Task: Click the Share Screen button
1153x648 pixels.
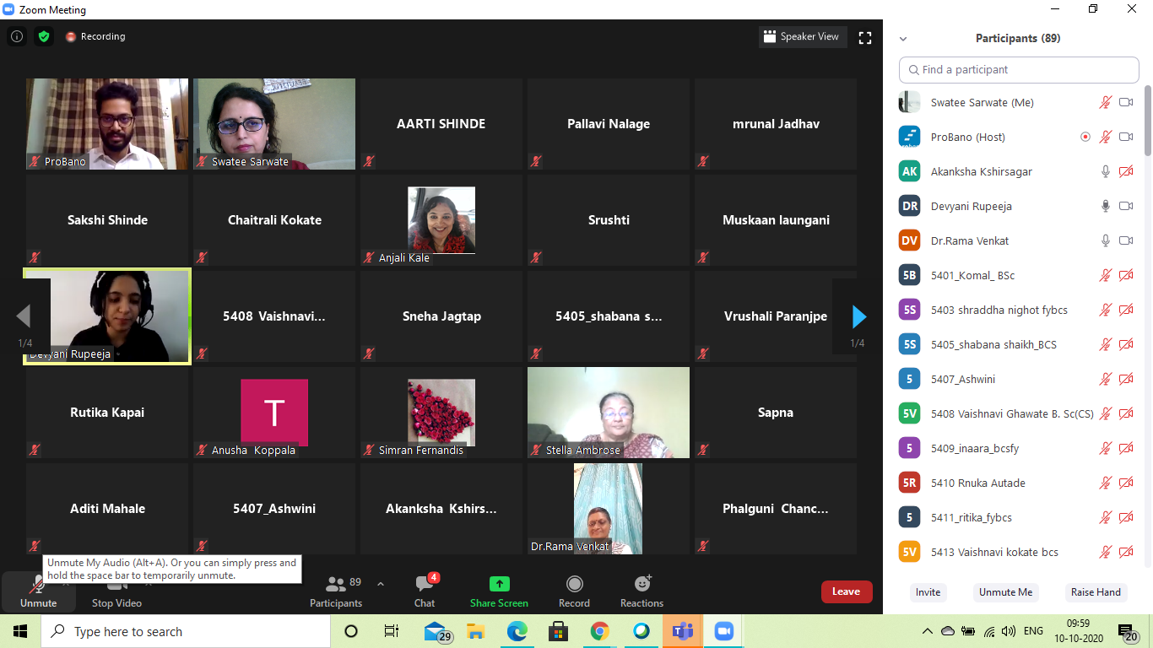Action: click(x=499, y=591)
